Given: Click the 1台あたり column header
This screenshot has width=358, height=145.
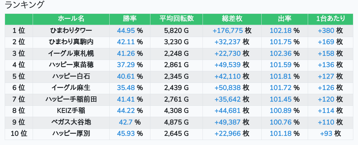Looking at the screenshot, I should tap(331, 19).
